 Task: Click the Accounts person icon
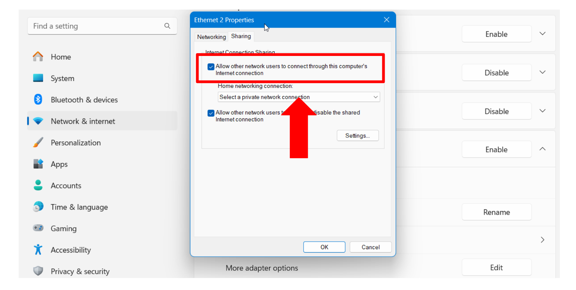[38, 185]
